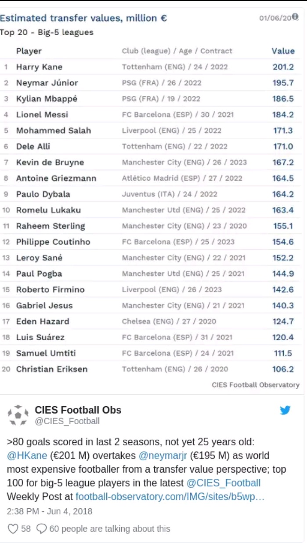Click the CIES Football Obs account name
The width and height of the screenshot is (307, 543).
tap(78, 410)
